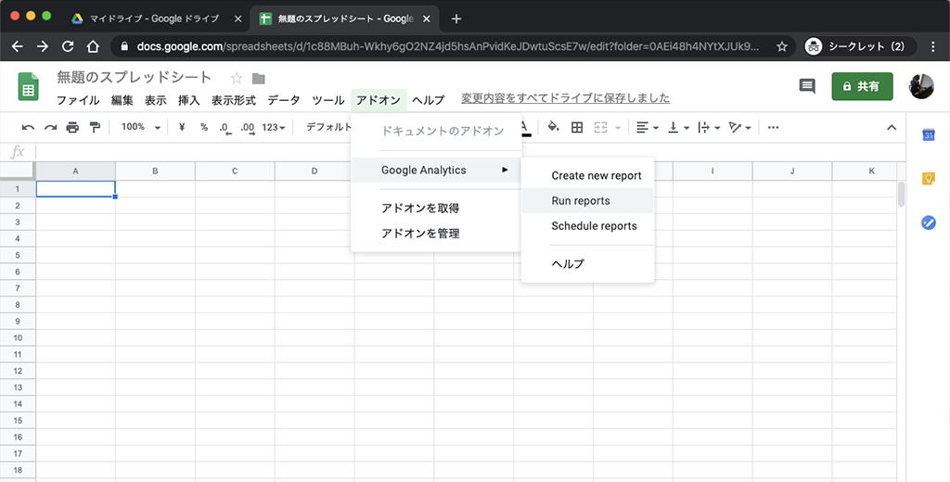
Task: Open the 編集 menu
Action: [122, 100]
